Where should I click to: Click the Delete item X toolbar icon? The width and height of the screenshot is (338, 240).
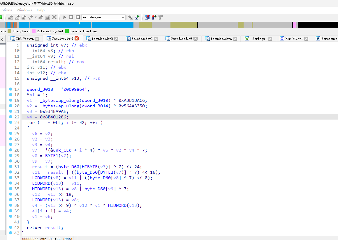point(54,17)
